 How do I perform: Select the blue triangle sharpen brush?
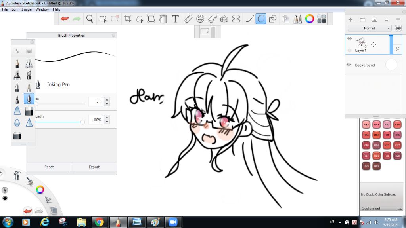[x=29, y=122]
